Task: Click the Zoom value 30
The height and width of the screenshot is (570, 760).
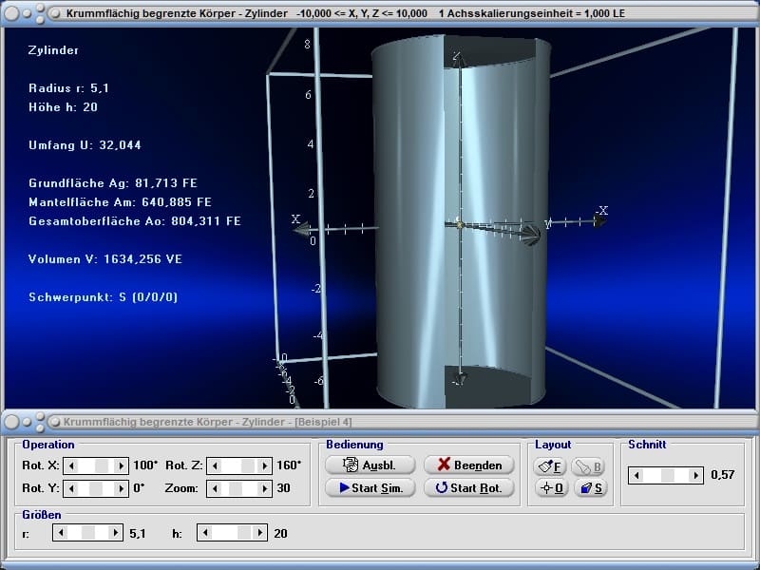Action: pos(283,487)
